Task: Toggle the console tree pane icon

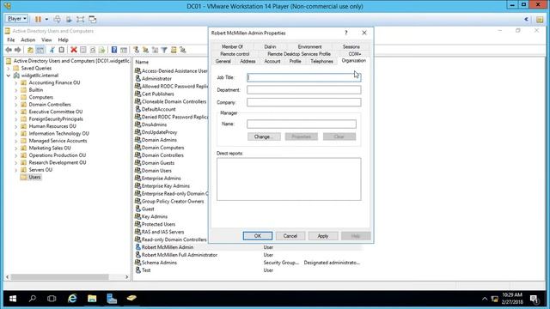Action: click(x=40, y=50)
